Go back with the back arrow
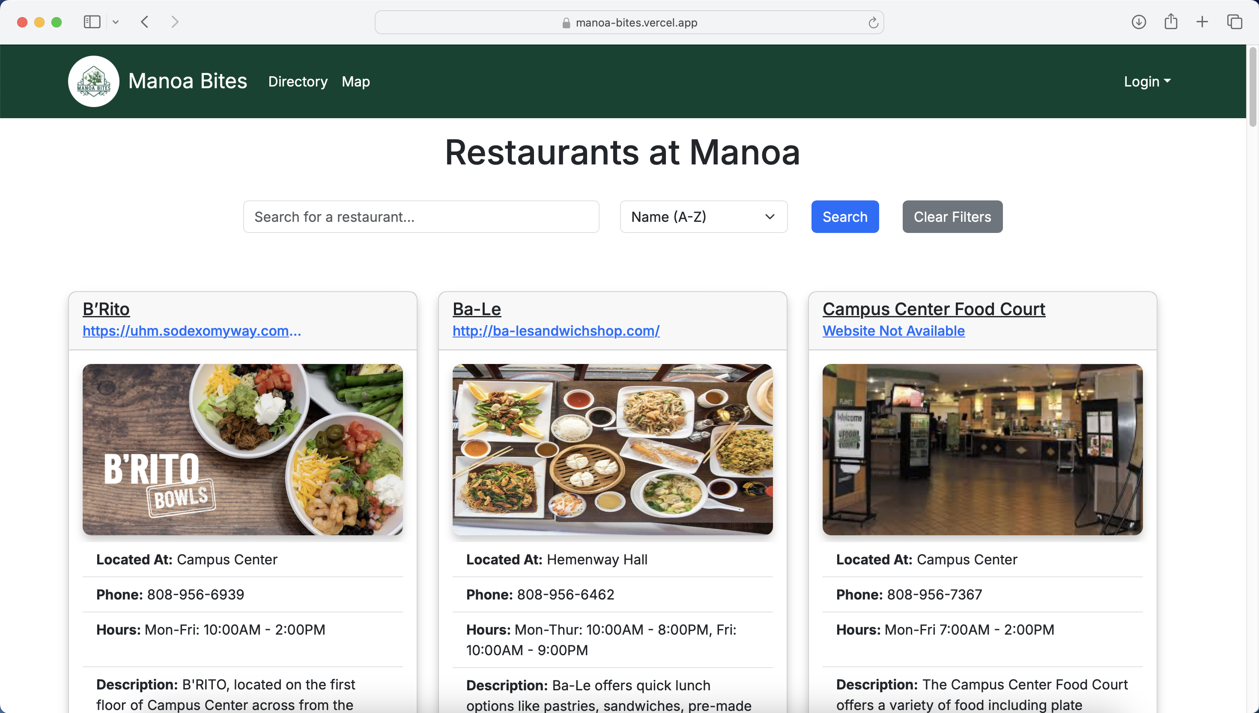The image size is (1259, 713). click(x=144, y=22)
